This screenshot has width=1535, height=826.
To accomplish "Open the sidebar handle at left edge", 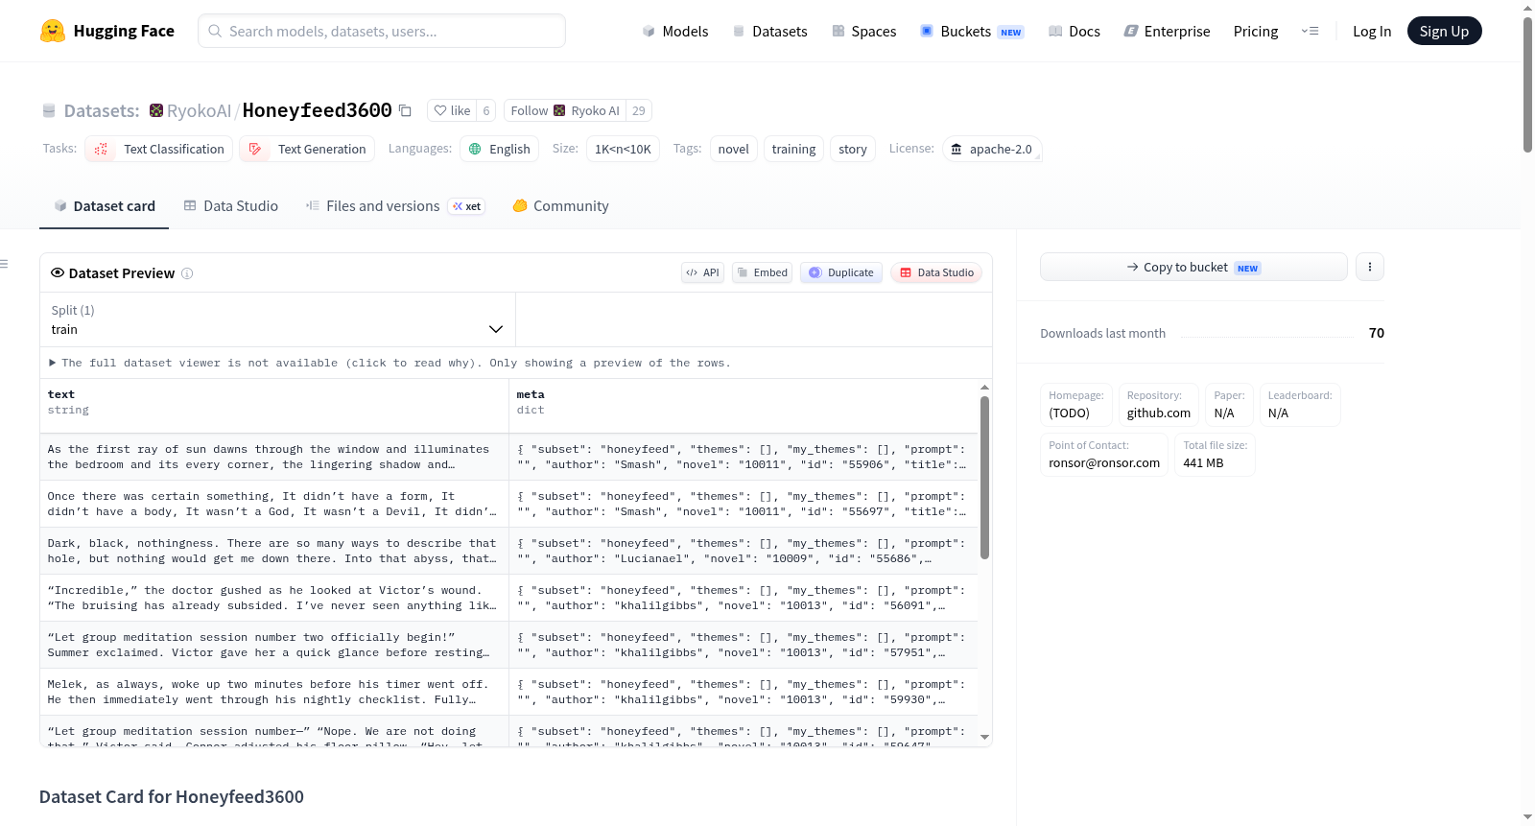I will [5, 264].
